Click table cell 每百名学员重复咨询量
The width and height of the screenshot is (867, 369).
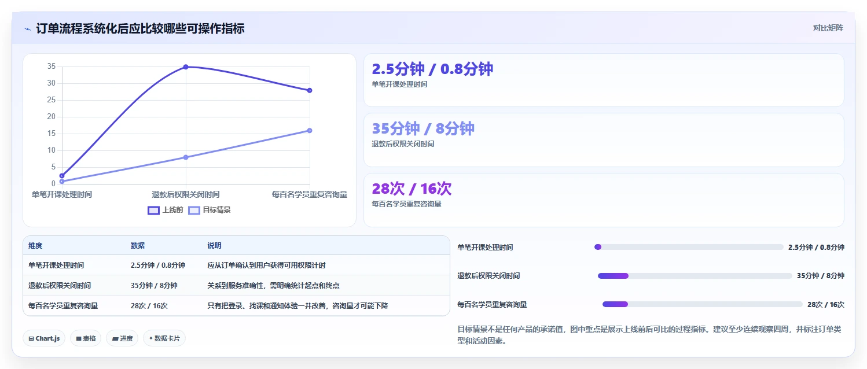click(x=63, y=305)
